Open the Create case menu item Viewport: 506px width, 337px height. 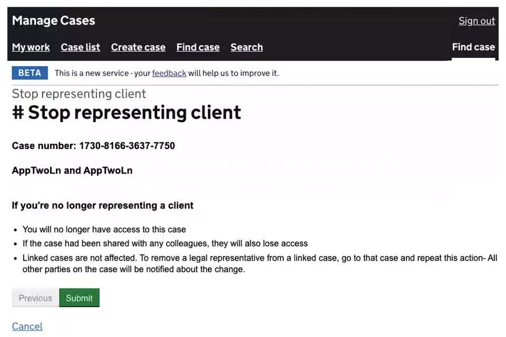(138, 47)
